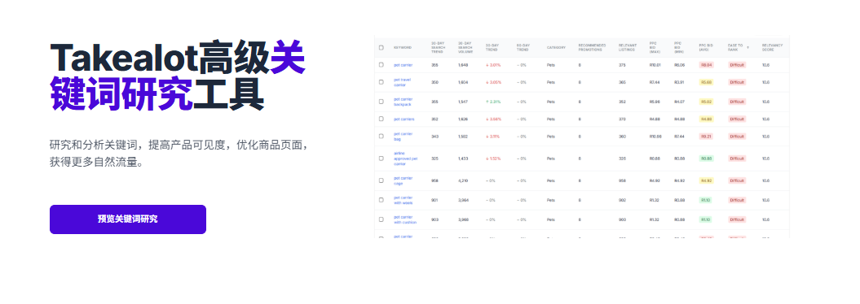Click the Relevant Listings column header
Viewport: 860px width, 304px height.
628,48
